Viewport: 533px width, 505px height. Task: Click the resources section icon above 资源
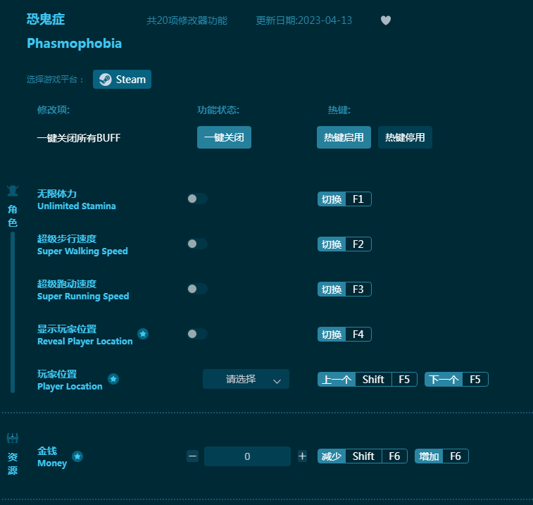click(13, 438)
